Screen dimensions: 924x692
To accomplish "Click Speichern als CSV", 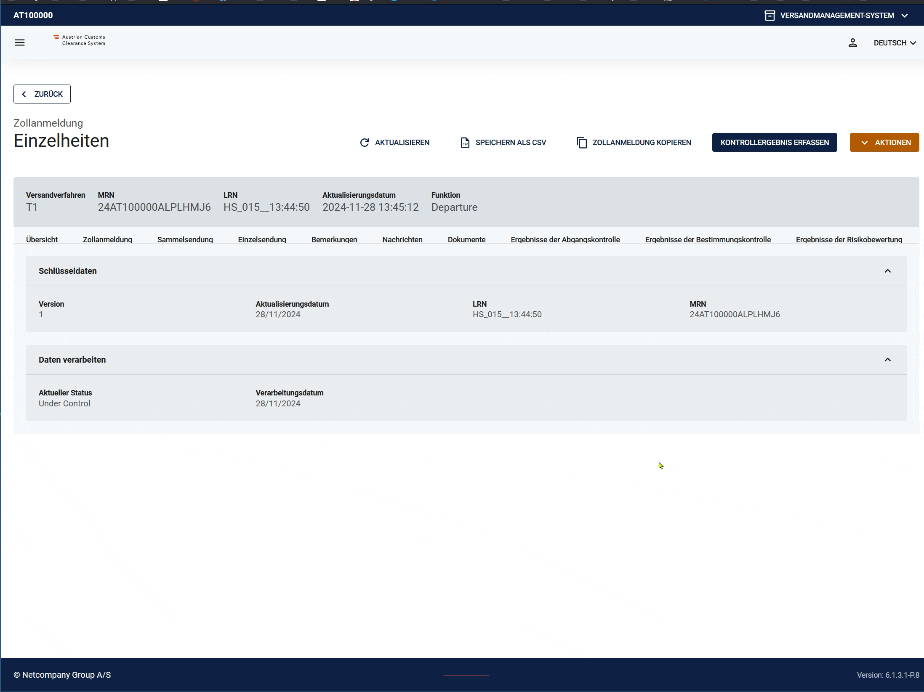I will (510, 143).
